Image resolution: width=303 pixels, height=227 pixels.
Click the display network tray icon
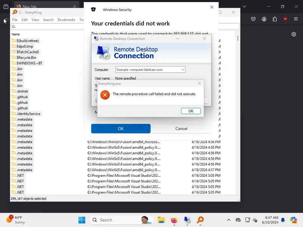pyautogui.click(x=247, y=220)
